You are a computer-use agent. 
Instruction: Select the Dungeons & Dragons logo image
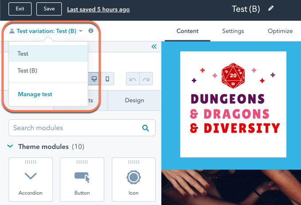233,104
